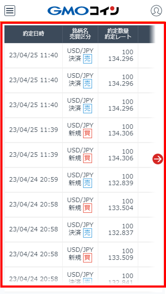Click 買 badge in first 11:39 row
Screen dimensions: 166x294
(x=87, y=133)
